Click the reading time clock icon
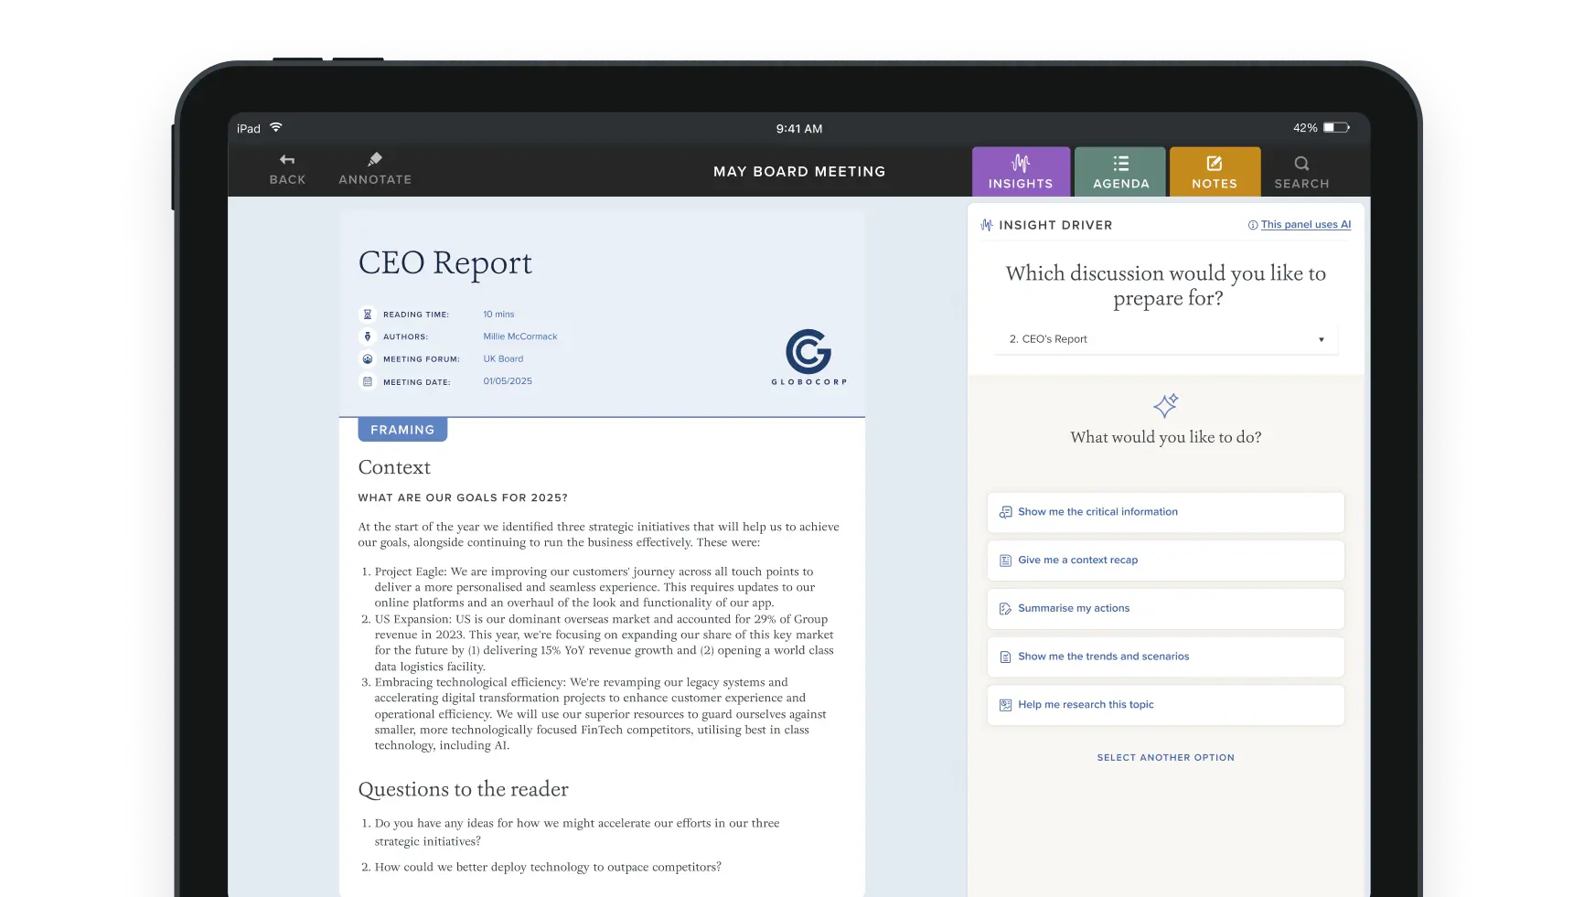This screenshot has width=1595, height=897. [x=368, y=313]
